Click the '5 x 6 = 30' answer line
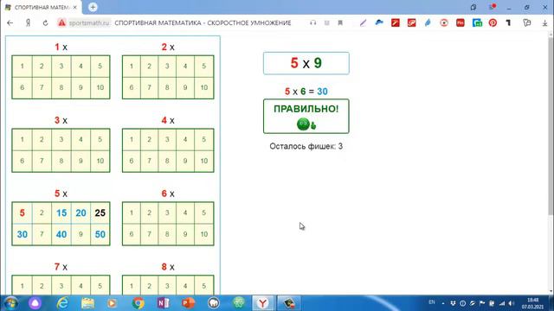Viewport: 554px width, 311px height. point(306,92)
